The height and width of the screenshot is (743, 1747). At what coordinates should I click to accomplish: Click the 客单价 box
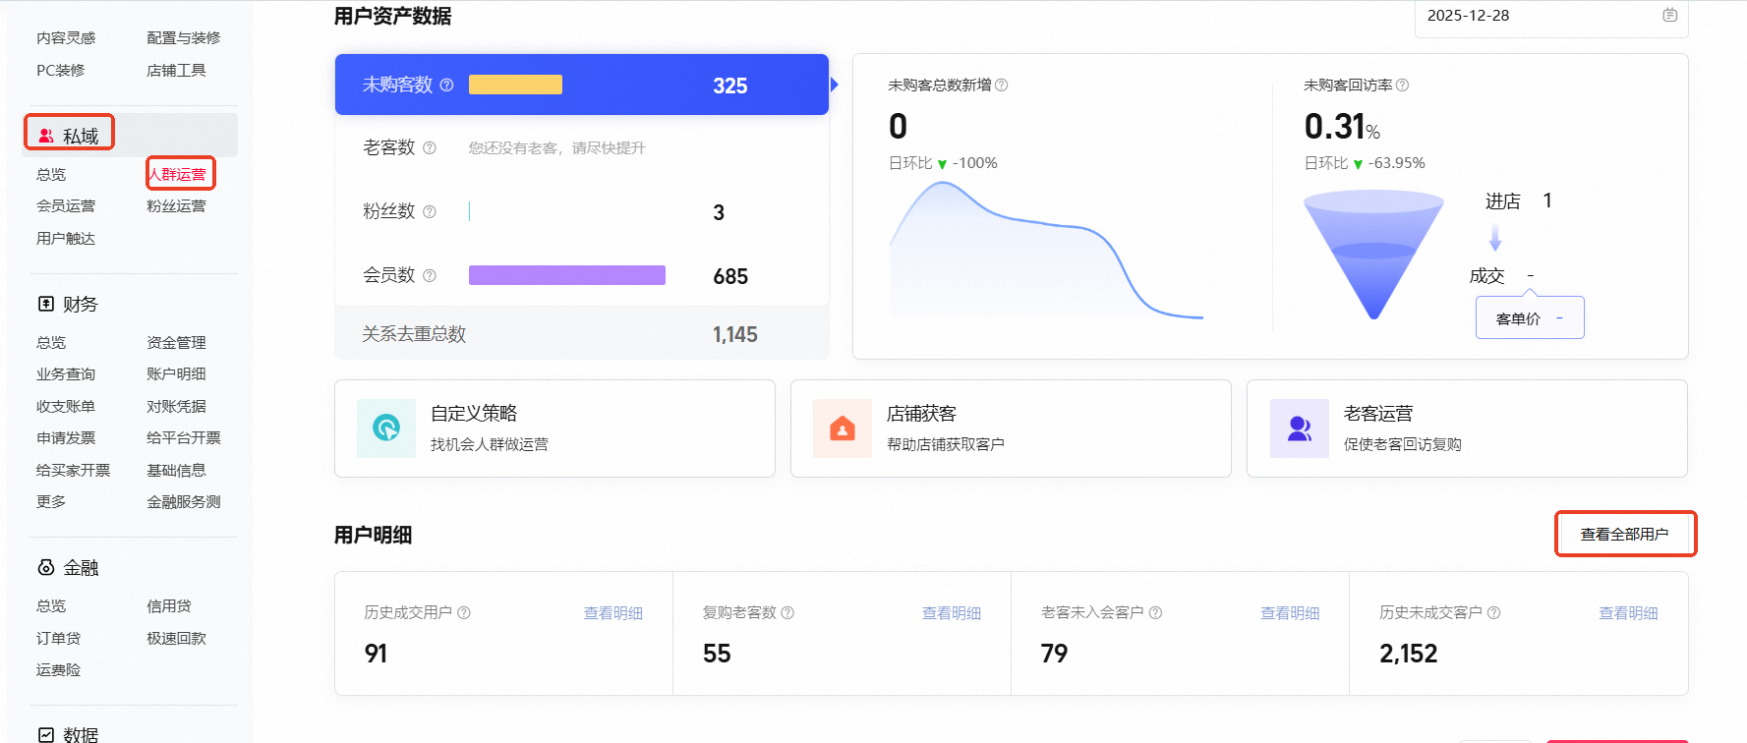click(1530, 318)
